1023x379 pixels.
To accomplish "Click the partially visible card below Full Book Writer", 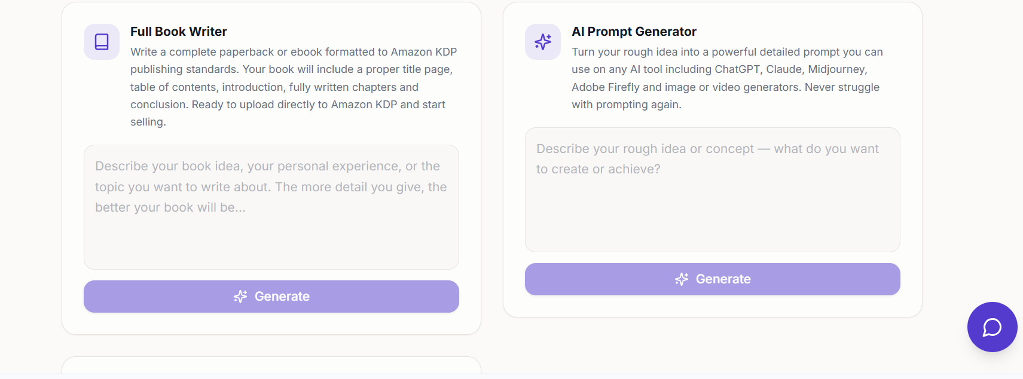I will (x=271, y=365).
